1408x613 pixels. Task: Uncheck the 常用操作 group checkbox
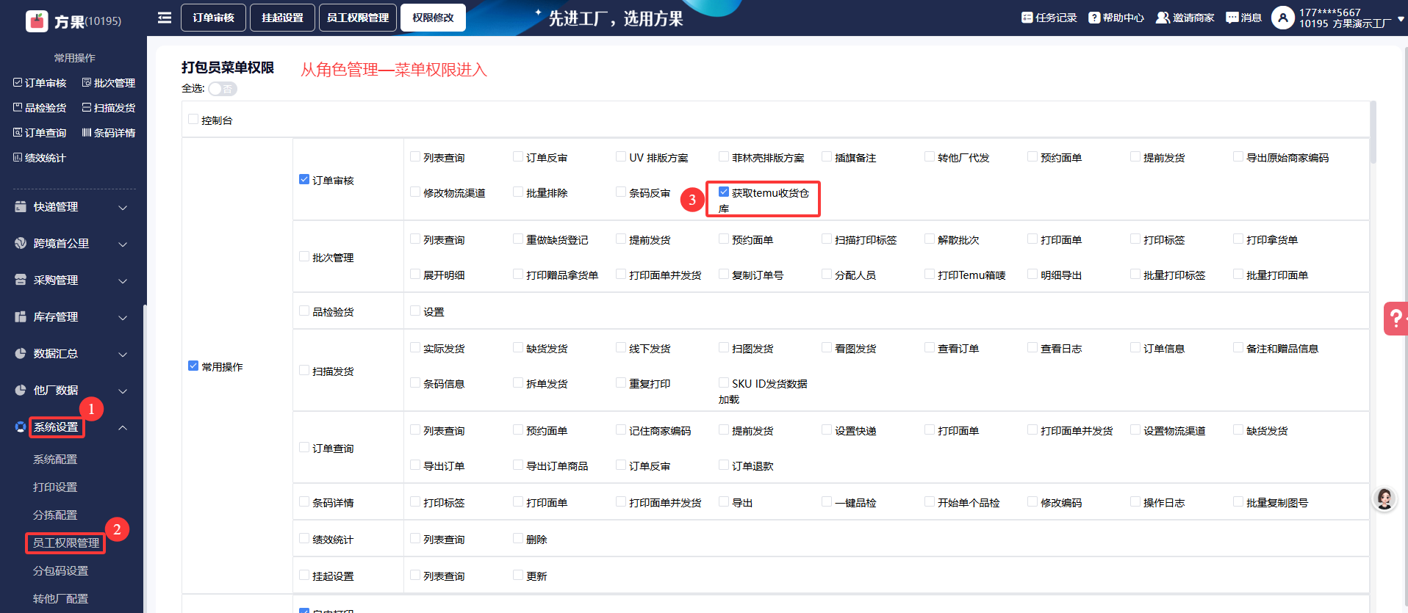[193, 366]
